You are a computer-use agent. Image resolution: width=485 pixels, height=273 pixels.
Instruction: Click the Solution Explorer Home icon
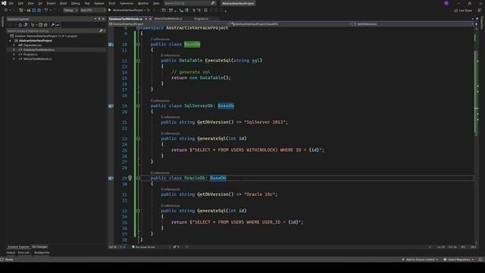[x=20, y=25]
